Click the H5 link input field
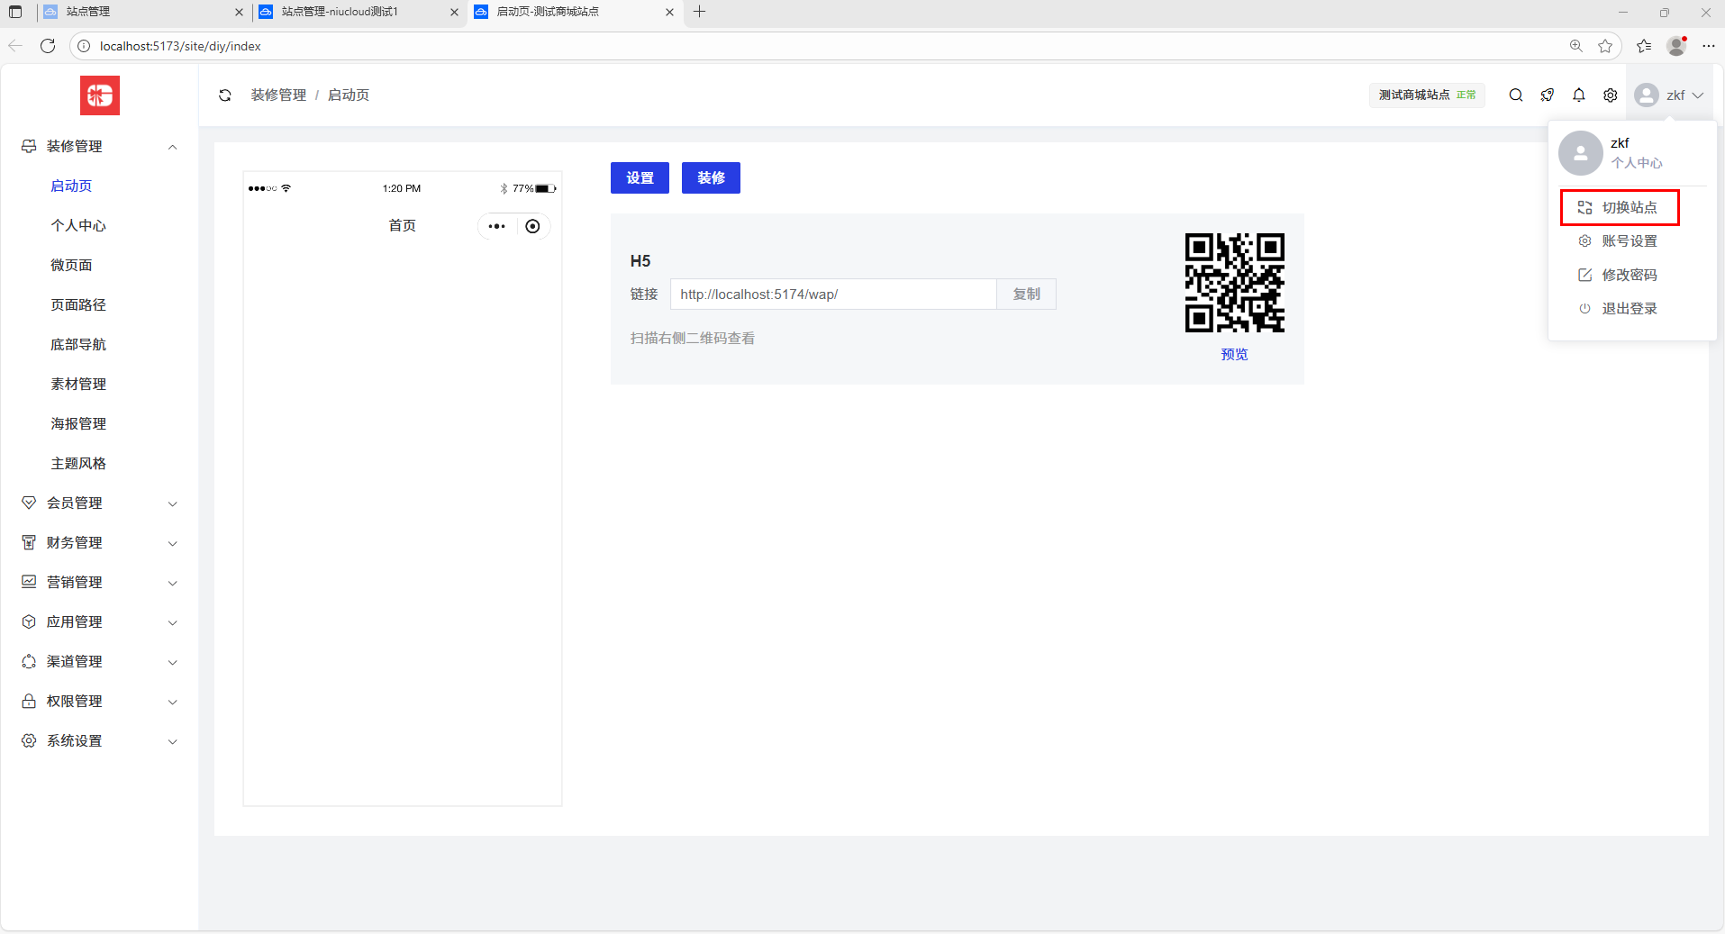The height and width of the screenshot is (934, 1725). pos(832,295)
